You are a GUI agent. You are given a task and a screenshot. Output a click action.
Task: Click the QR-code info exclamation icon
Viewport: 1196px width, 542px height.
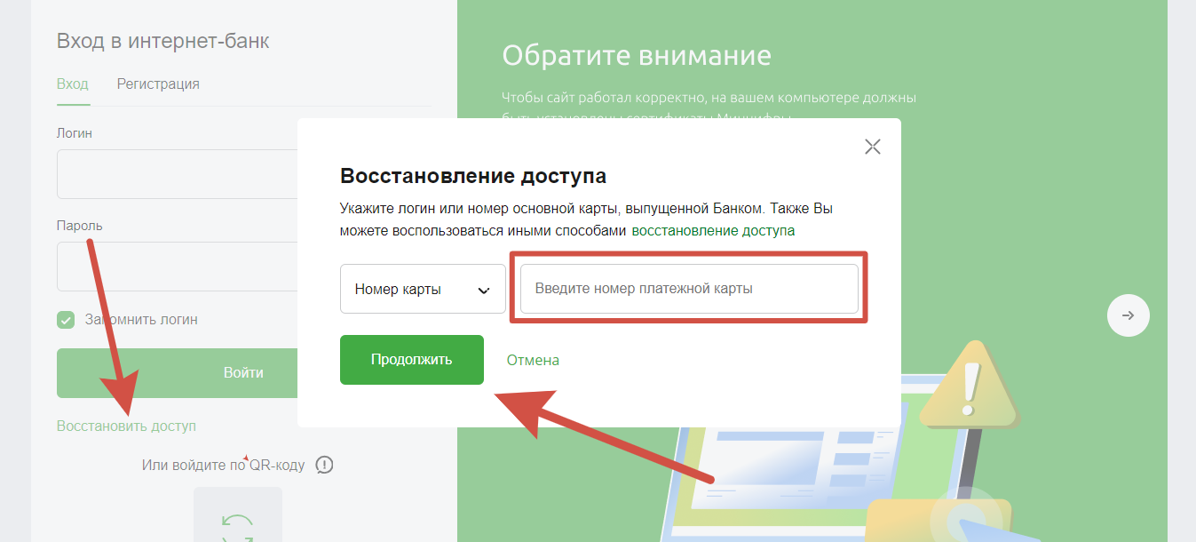point(324,465)
